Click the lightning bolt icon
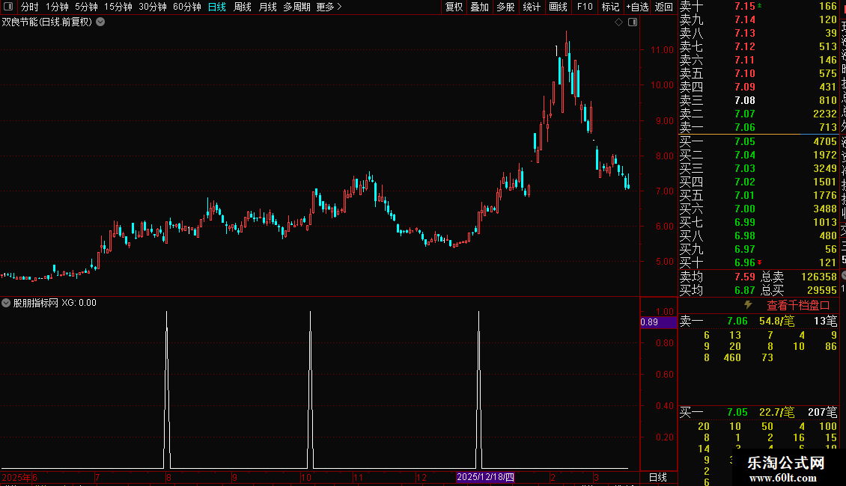Image resolution: width=846 pixels, height=486 pixels. tap(748, 305)
